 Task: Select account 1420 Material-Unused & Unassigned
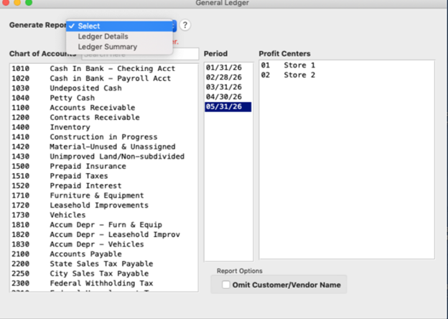pyautogui.click(x=103, y=147)
